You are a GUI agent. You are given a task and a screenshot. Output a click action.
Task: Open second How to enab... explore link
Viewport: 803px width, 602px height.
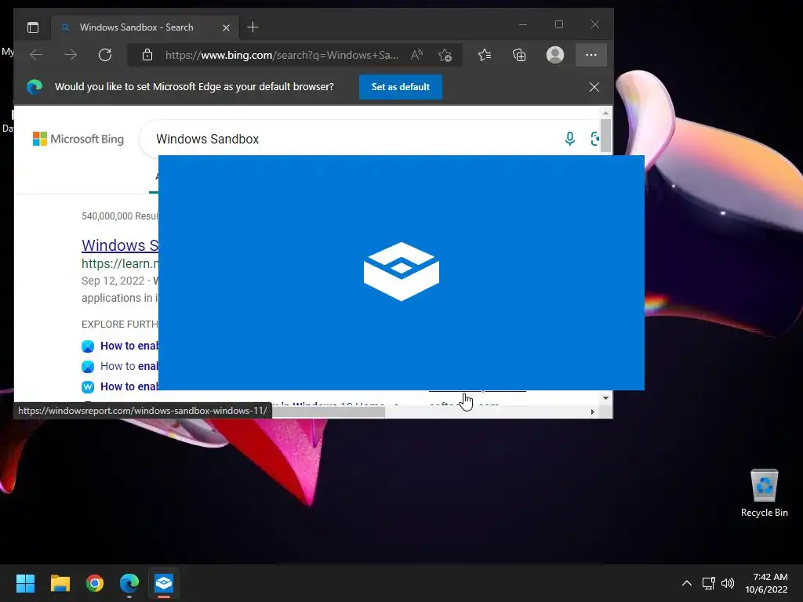point(129,367)
